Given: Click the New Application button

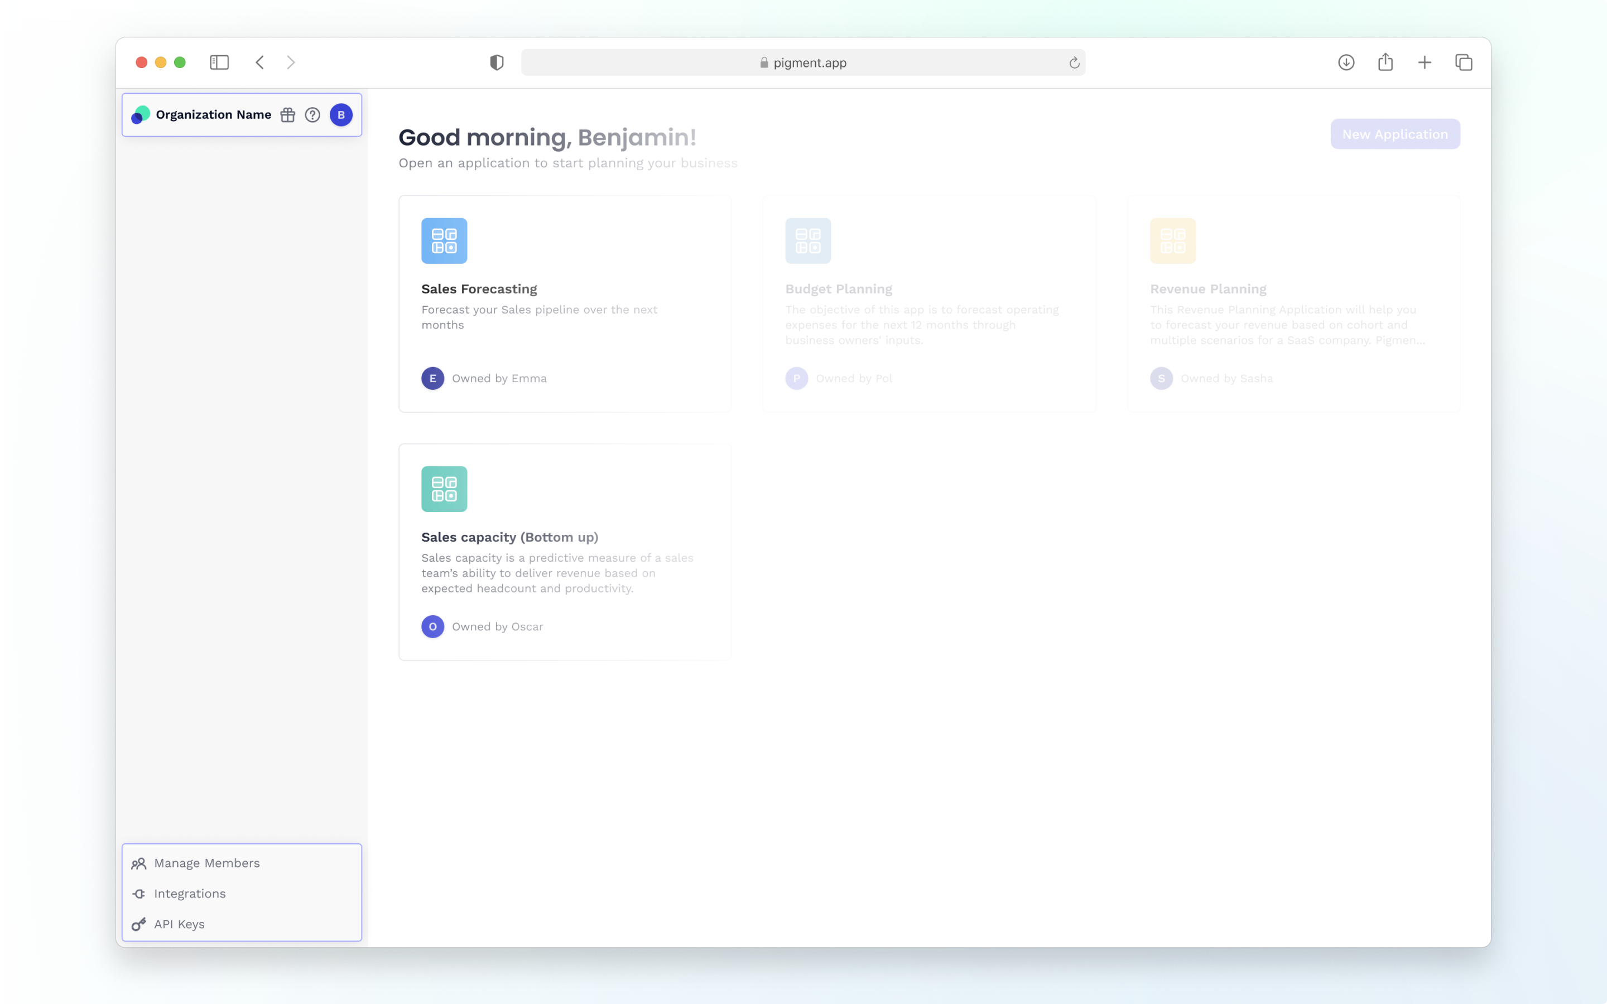Looking at the screenshot, I should pos(1395,134).
